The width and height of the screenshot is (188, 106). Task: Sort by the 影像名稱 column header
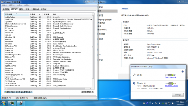[x=17, y=14]
